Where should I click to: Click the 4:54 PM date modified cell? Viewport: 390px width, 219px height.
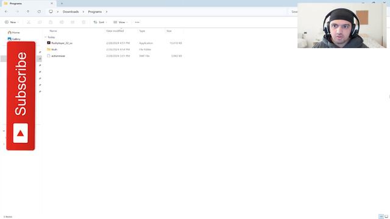118,49
